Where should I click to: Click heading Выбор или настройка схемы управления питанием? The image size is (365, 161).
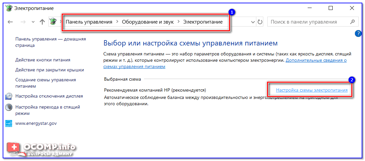pos(191,43)
